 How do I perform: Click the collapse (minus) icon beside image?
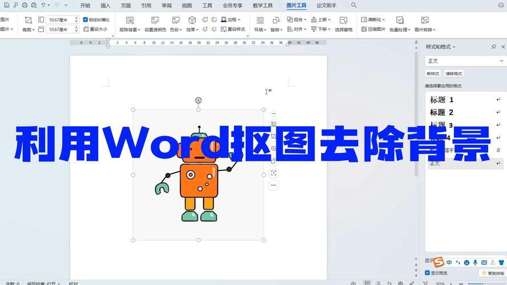click(x=274, y=114)
